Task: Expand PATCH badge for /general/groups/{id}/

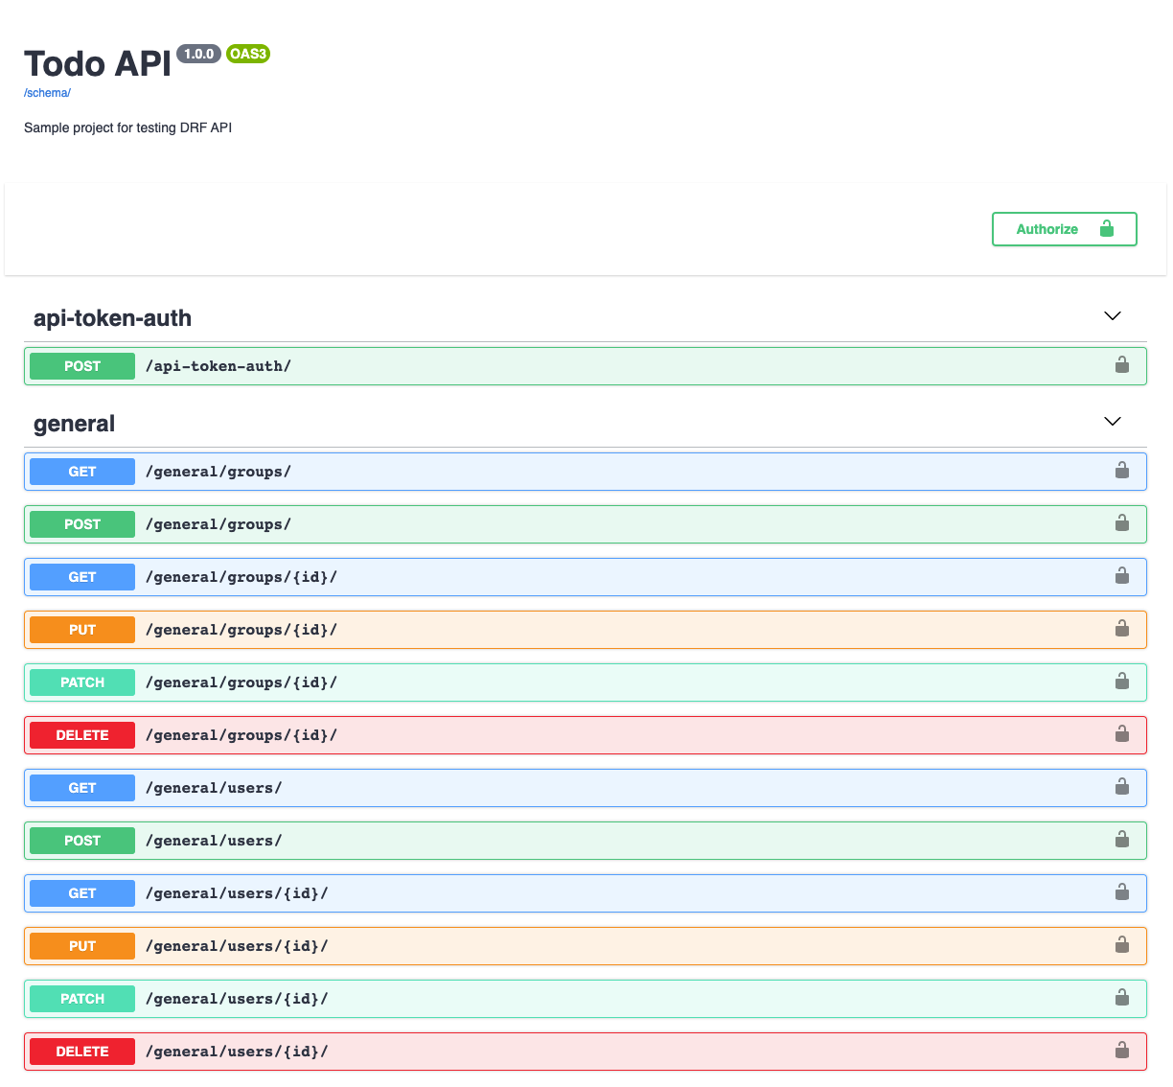Action: [82, 682]
